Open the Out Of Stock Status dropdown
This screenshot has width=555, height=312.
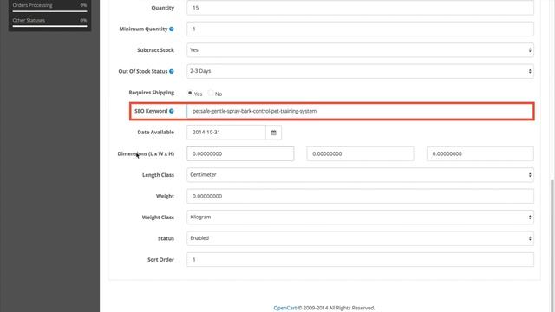[x=360, y=71]
